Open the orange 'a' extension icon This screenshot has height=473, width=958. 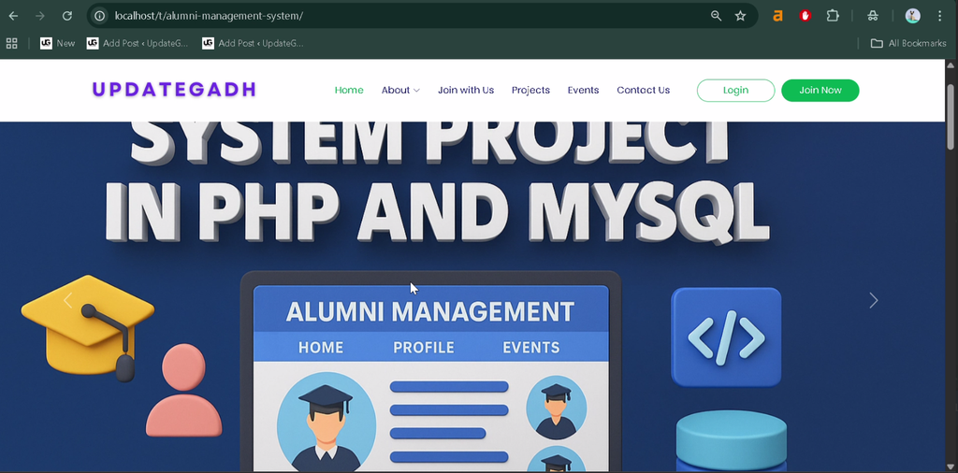pos(777,16)
